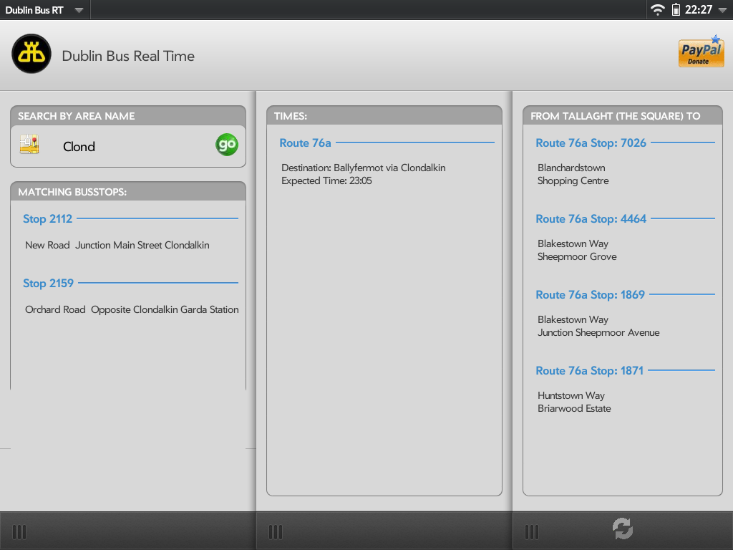The image size is (733, 550).
Task: Select Route 76a Stop: 4464 entry
Action: click(x=591, y=218)
